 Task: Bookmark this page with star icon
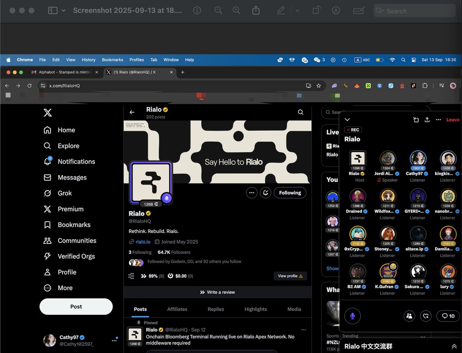coord(319,86)
